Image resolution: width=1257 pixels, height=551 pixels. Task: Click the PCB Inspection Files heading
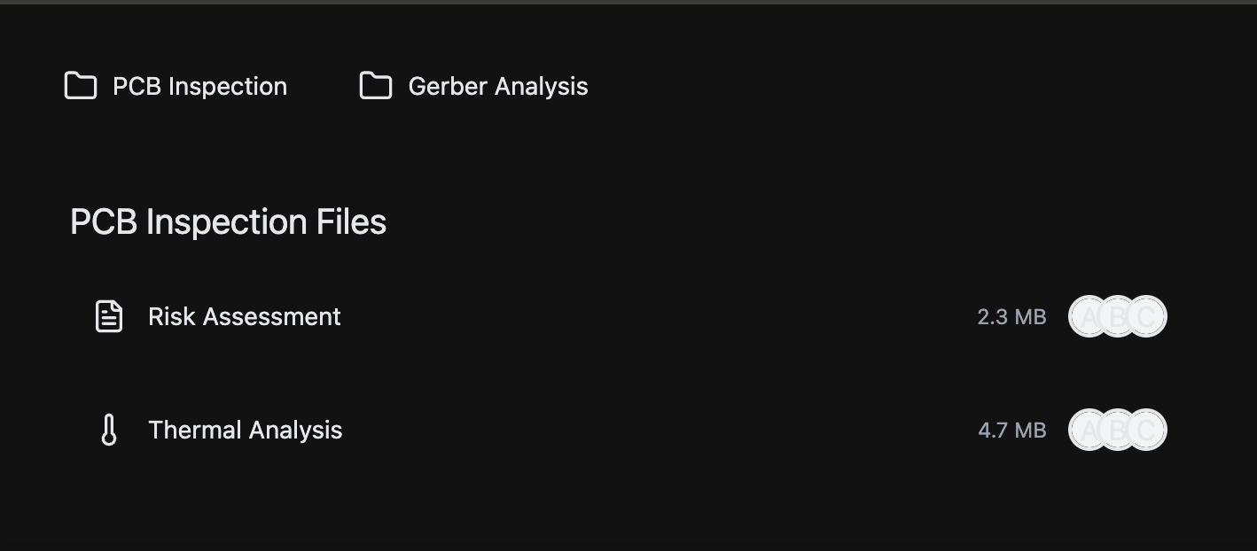[x=228, y=221]
